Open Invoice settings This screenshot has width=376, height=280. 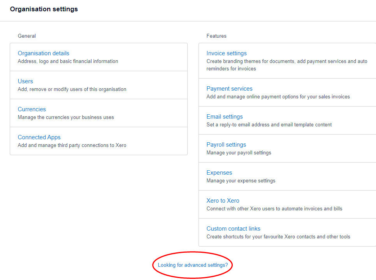click(227, 53)
